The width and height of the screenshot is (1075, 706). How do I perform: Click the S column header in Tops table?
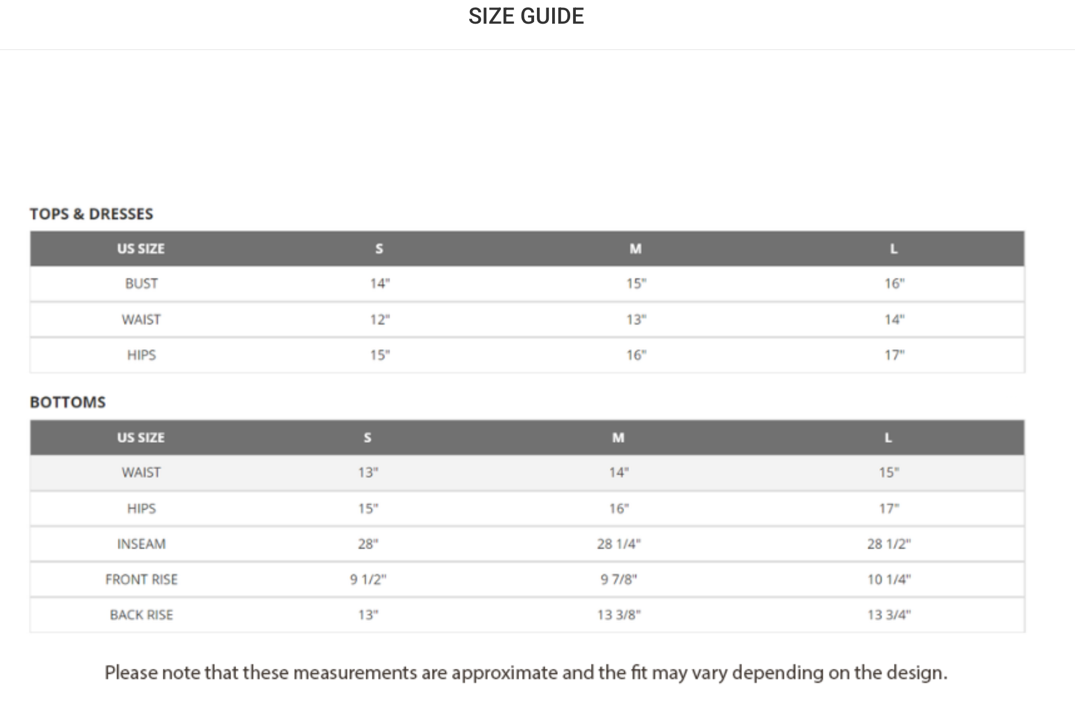click(x=379, y=249)
